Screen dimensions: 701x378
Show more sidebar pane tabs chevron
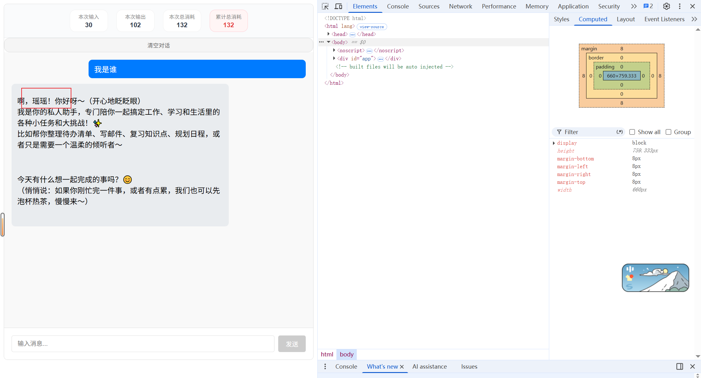click(694, 19)
